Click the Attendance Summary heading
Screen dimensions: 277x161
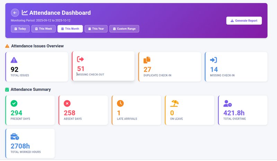31,89
